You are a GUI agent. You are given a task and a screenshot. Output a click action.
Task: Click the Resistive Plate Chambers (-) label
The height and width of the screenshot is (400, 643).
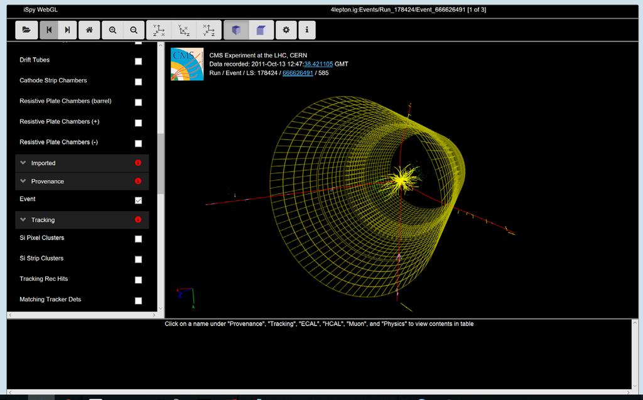coord(58,142)
